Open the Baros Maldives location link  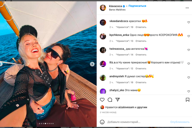(117, 10)
